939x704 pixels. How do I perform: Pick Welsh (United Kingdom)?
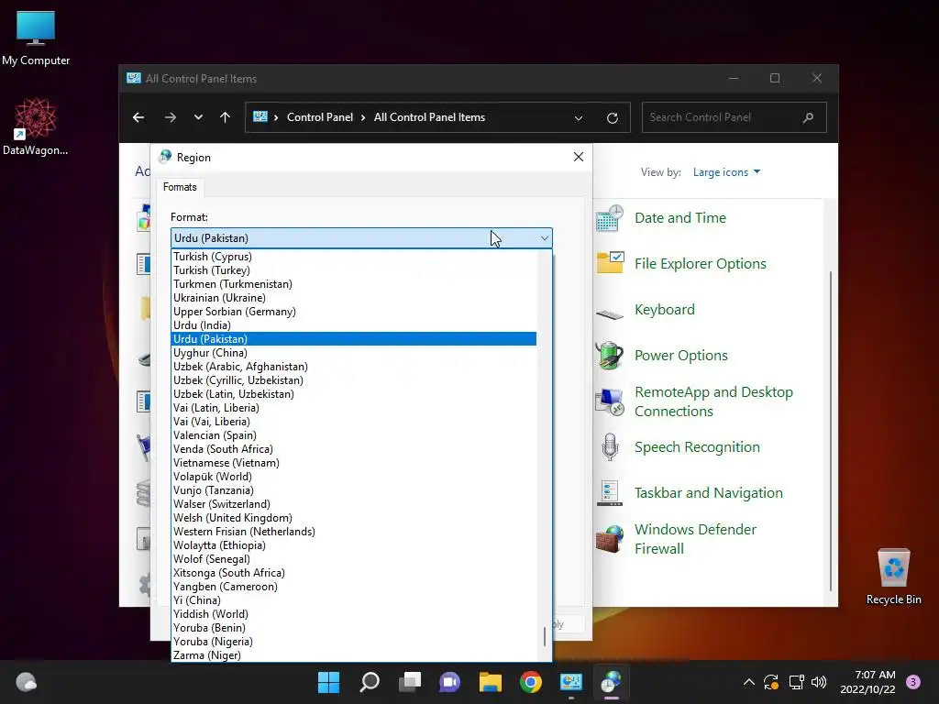coord(353,518)
